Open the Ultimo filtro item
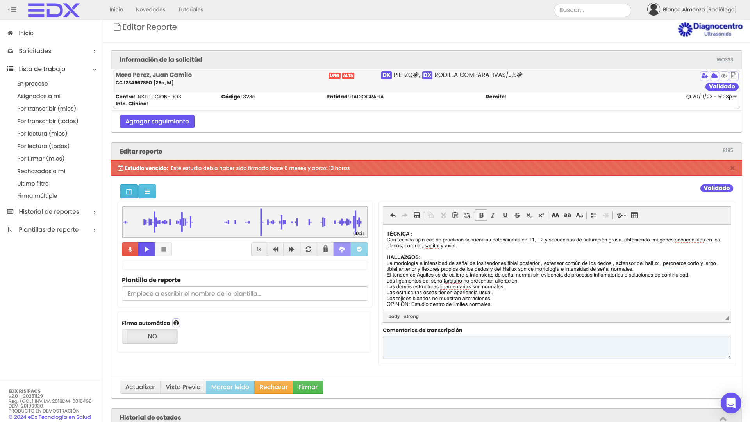The image size is (750, 422). 33,184
